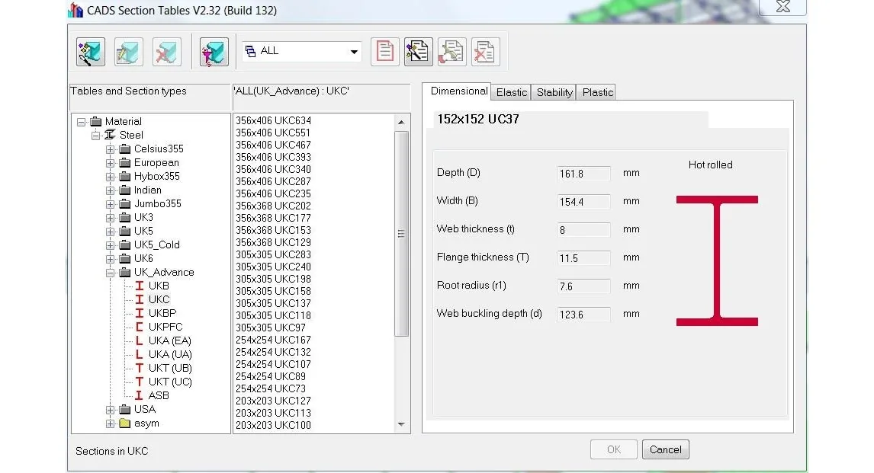This screenshot has height=473, width=874.
Task: Select 254x254 UKC73 section
Action: click(270, 388)
